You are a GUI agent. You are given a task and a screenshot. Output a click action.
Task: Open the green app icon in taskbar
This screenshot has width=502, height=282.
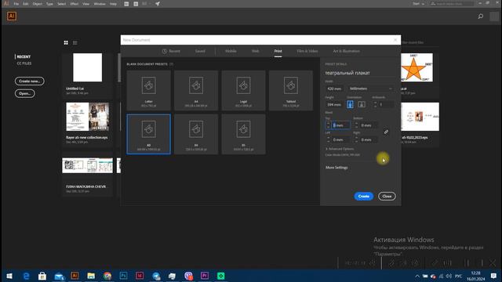click(x=221, y=276)
